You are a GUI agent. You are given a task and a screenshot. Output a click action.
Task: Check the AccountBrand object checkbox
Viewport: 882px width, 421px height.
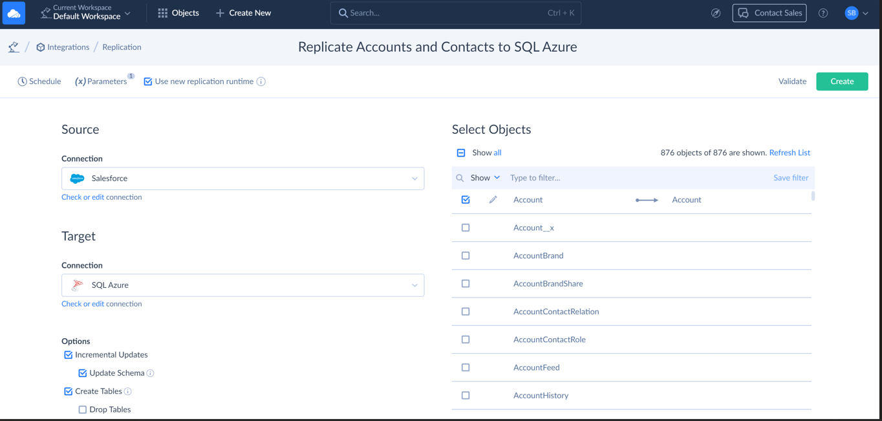coord(466,255)
